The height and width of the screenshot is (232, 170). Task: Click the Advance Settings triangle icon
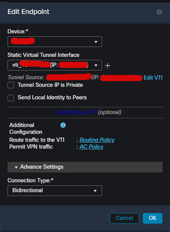tap(16, 167)
